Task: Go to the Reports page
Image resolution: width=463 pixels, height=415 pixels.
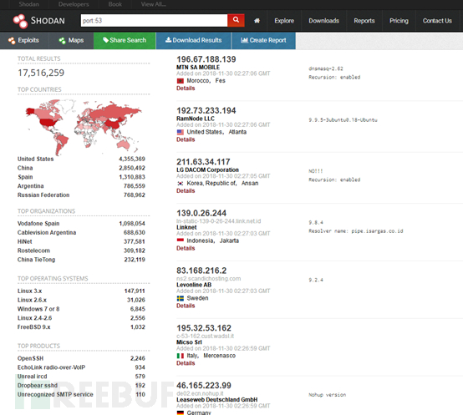Action: click(x=364, y=21)
